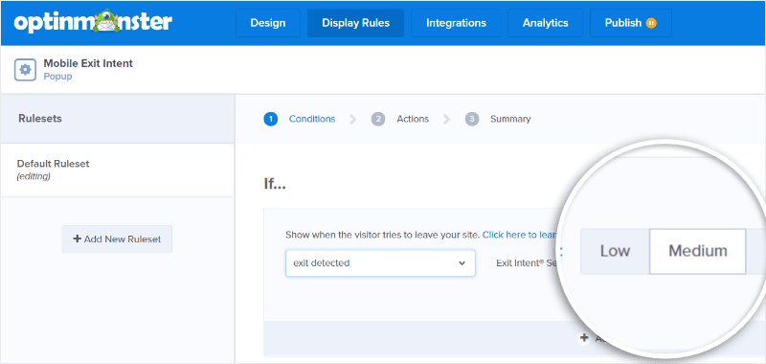Select the Default Ruleset

click(117, 171)
